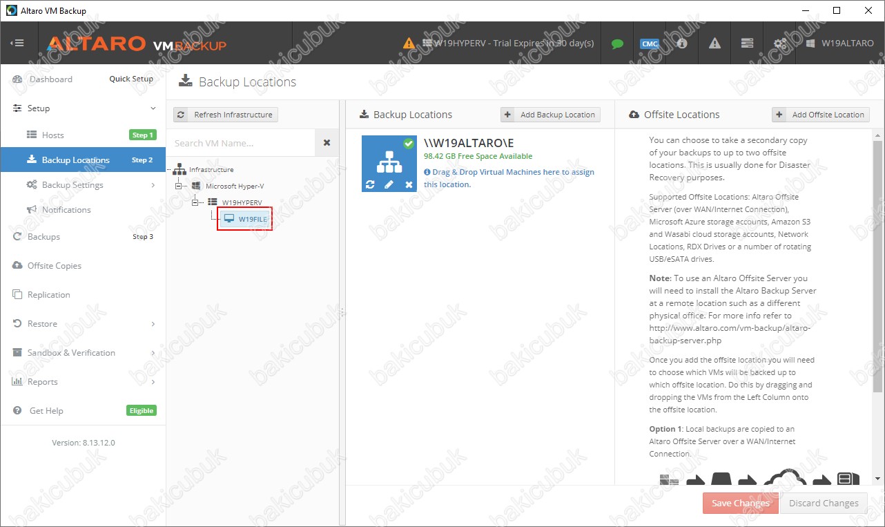Screen dimensions: 885x527
Task: Open Offsite Copies menu item
Action: (x=55, y=266)
